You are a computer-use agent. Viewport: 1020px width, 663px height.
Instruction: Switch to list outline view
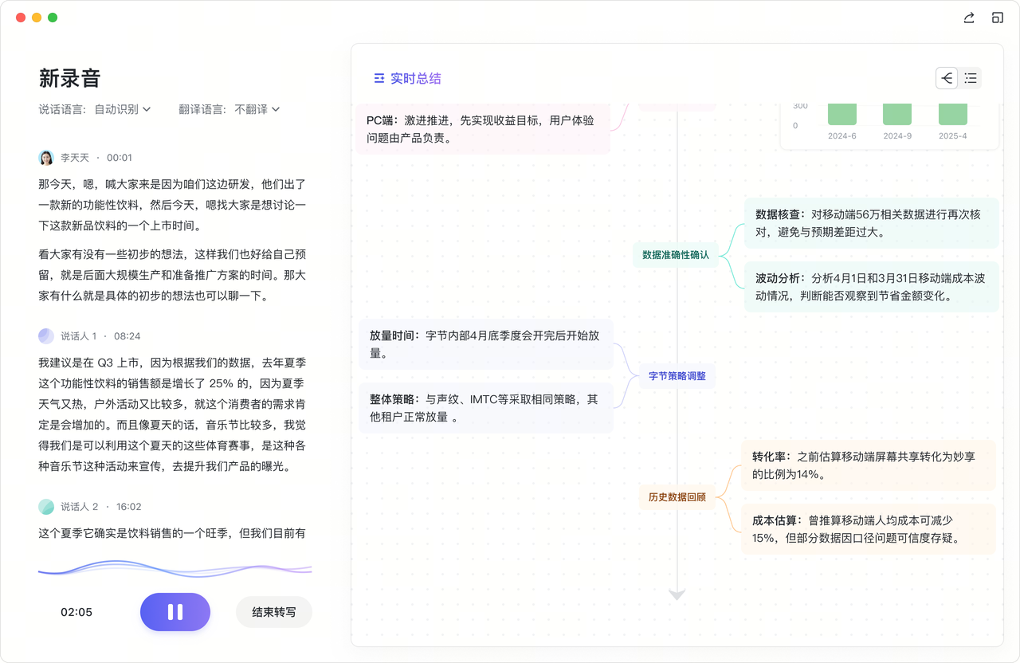coord(971,78)
